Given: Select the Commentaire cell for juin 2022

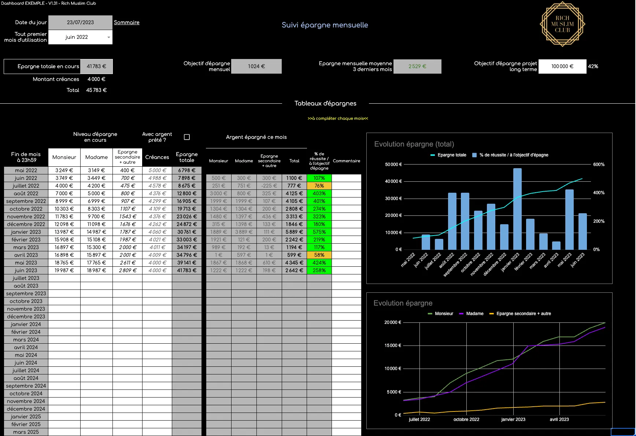Looking at the screenshot, I should pyautogui.click(x=346, y=178).
